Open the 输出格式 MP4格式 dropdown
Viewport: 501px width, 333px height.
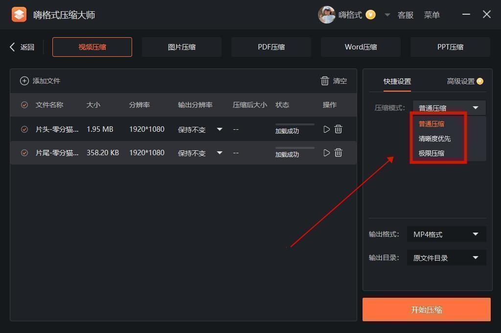(x=446, y=234)
